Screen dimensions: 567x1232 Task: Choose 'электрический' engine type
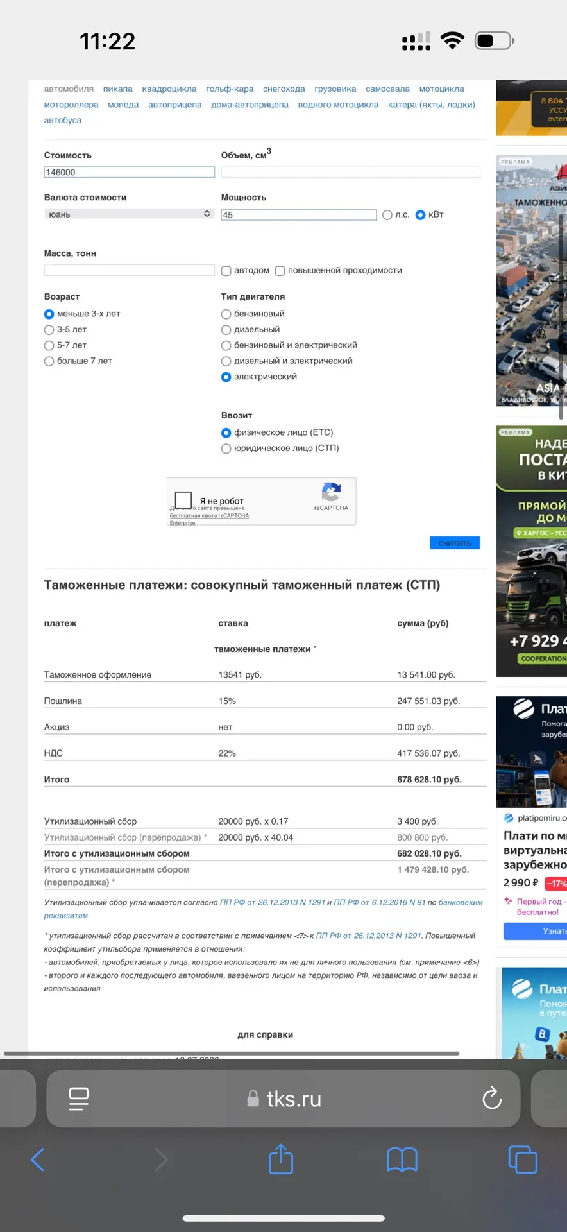tap(226, 377)
